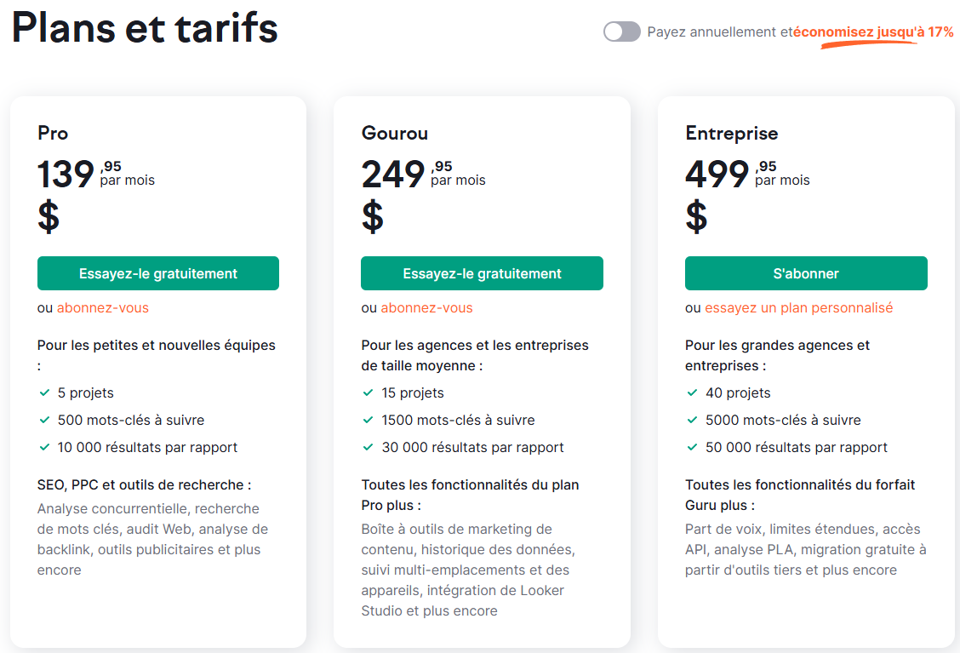Click Pro plan's Essayez-le gratuitement button

[x=158, y=273]
